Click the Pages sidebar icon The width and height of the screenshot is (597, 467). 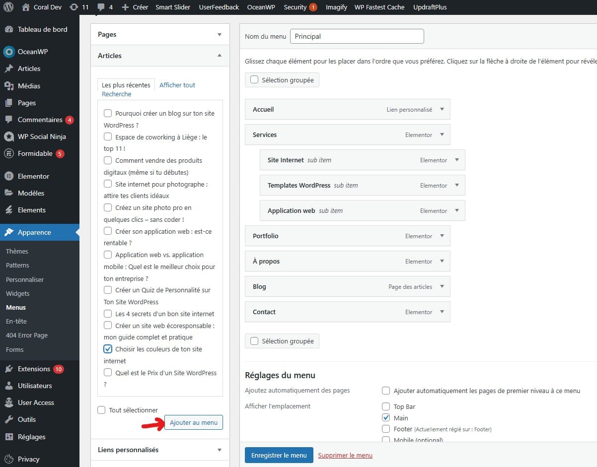point(9,103)
